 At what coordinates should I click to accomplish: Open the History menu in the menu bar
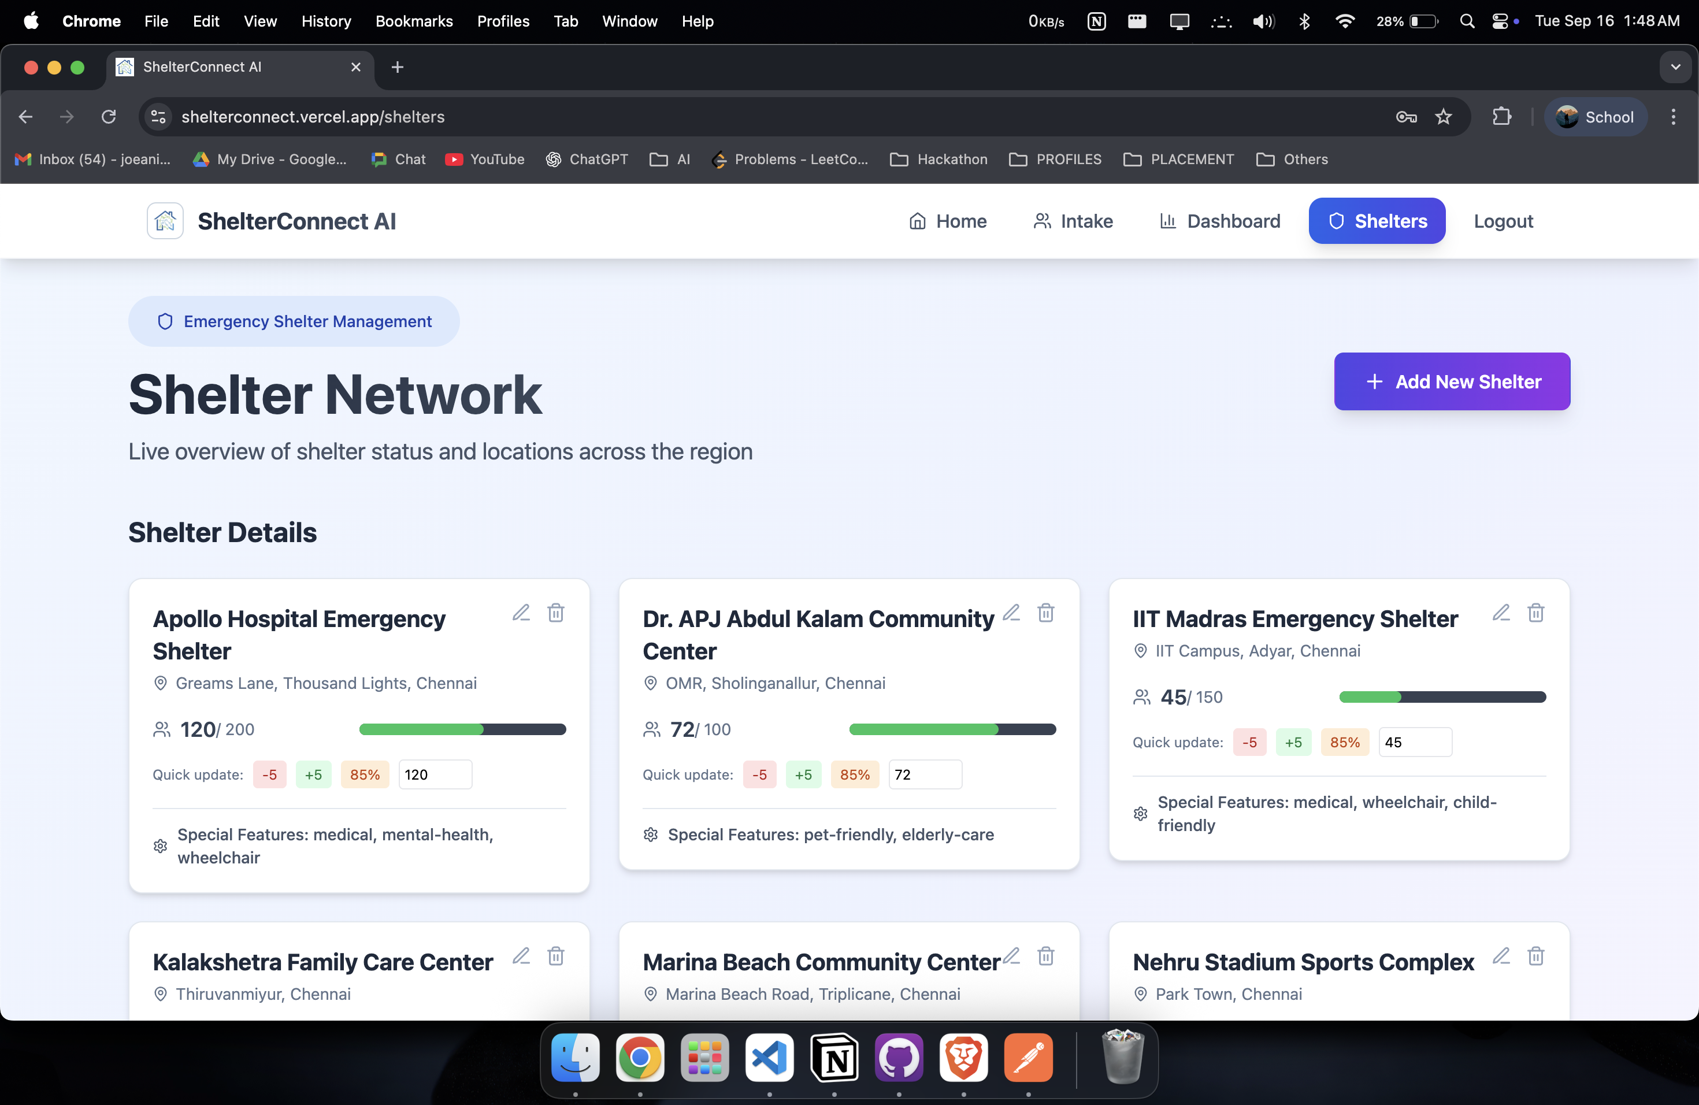coord(325,21)
